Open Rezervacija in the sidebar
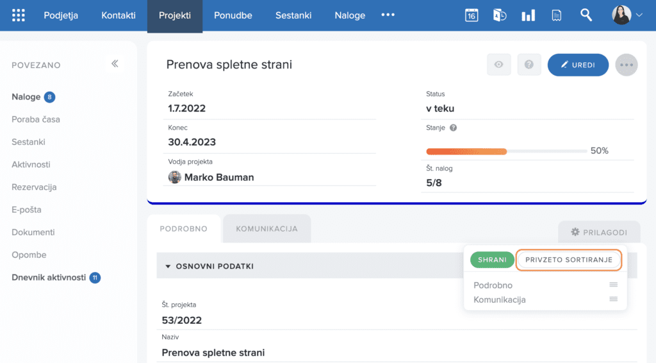Viewport: 656px width, 363px height. (x=34, y=187)
